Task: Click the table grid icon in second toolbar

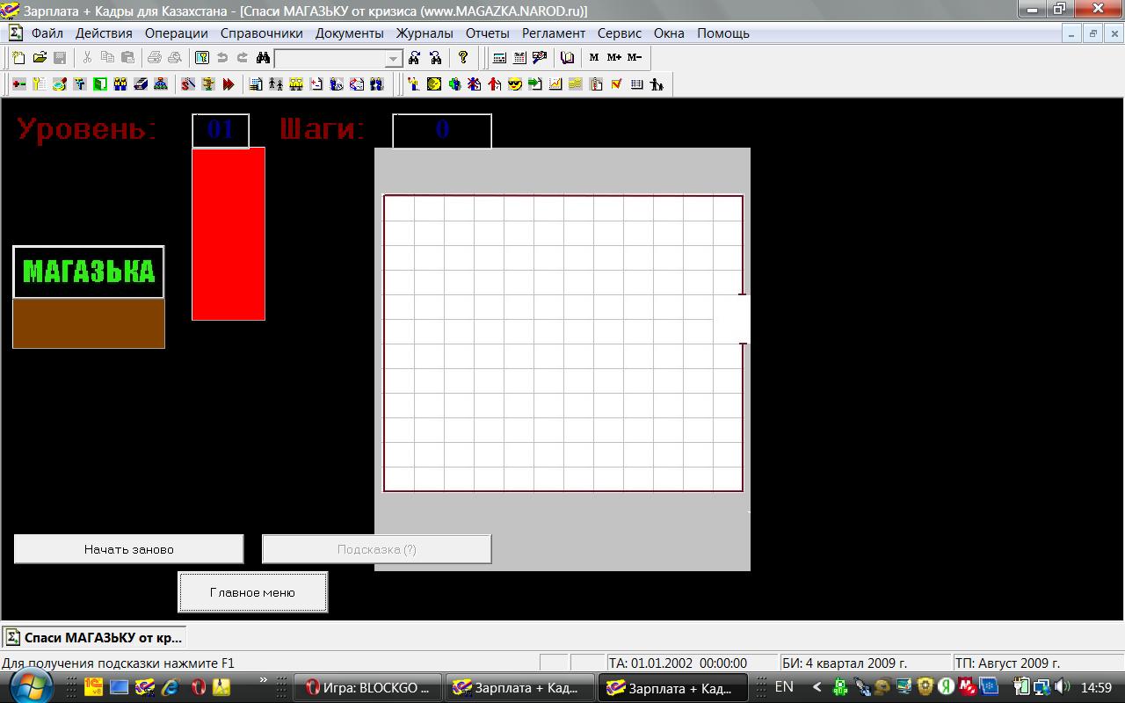Action: (636, 84)
